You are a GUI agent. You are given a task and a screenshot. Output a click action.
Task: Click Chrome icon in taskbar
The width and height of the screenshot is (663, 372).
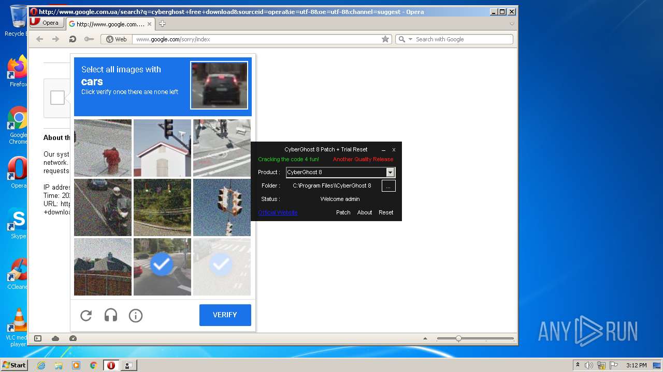94,365
